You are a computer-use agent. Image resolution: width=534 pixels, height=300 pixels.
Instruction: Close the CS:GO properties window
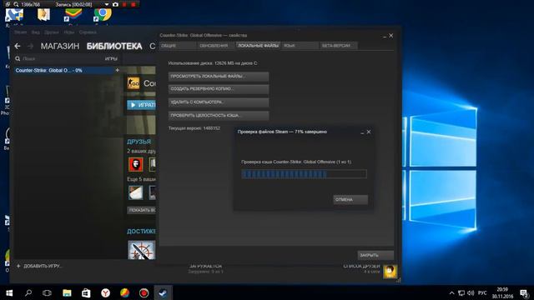[391, 35]
